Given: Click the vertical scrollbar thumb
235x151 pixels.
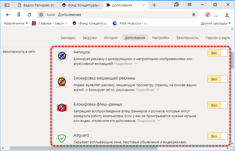Looking at the screenshot, I should pos(232,60).
